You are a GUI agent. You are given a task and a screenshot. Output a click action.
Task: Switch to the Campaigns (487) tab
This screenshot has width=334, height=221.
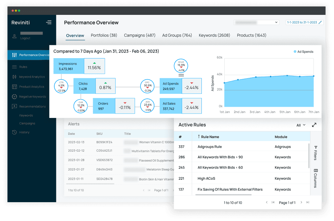pyautogui.click(x=139, y=35)
